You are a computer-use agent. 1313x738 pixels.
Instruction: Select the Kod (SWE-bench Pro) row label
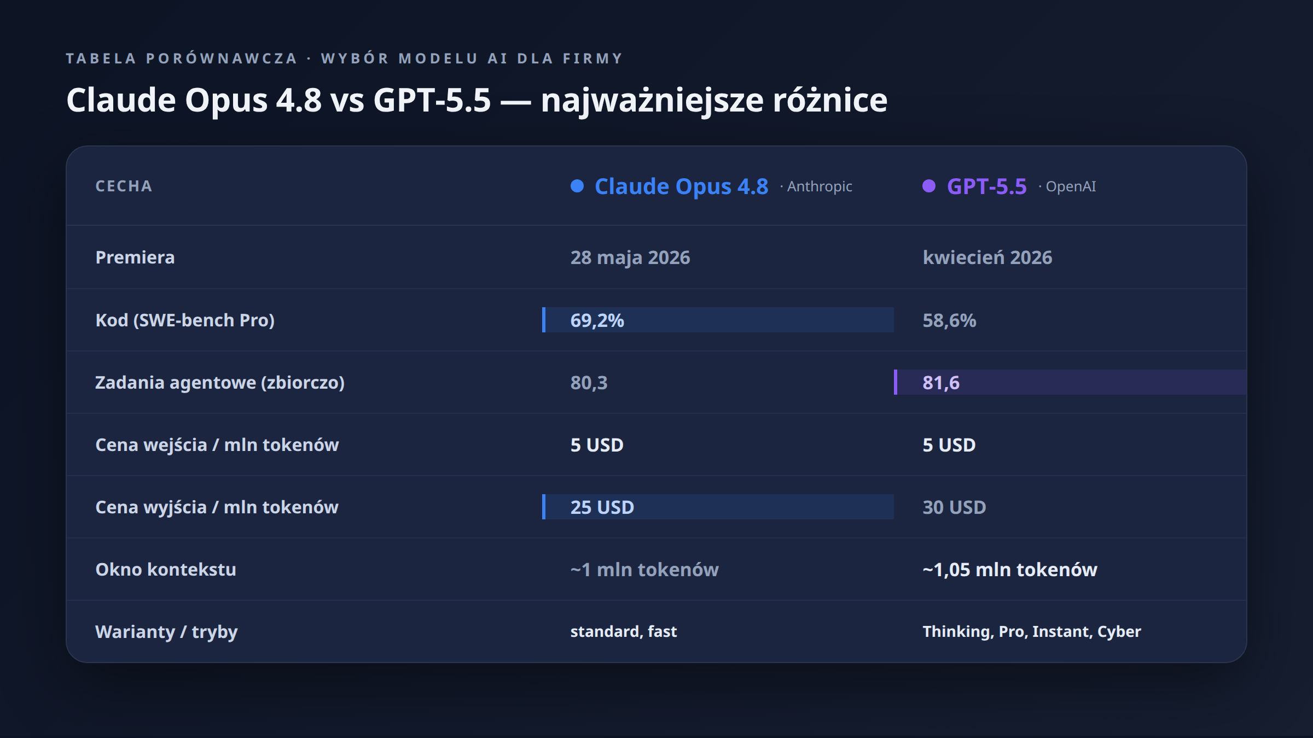tap(185, 320)
